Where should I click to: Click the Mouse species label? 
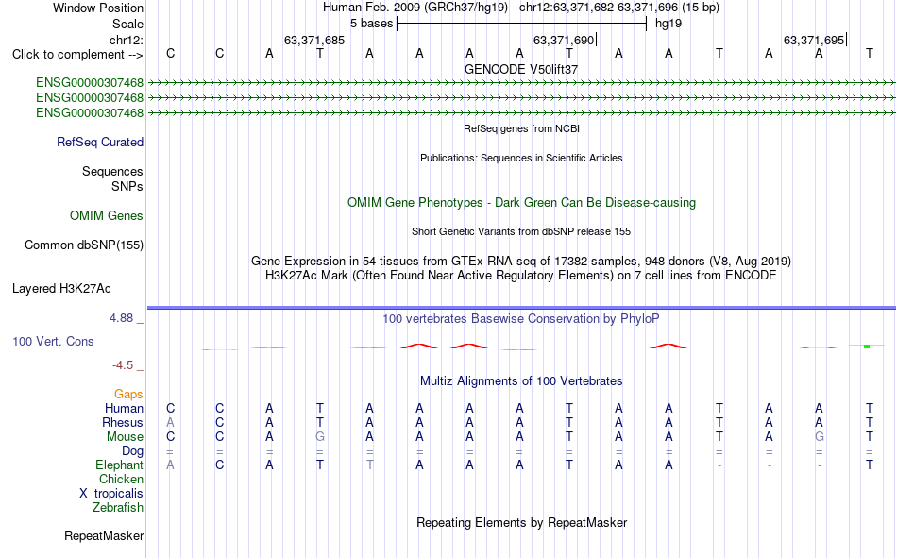(x=125, y=436)
